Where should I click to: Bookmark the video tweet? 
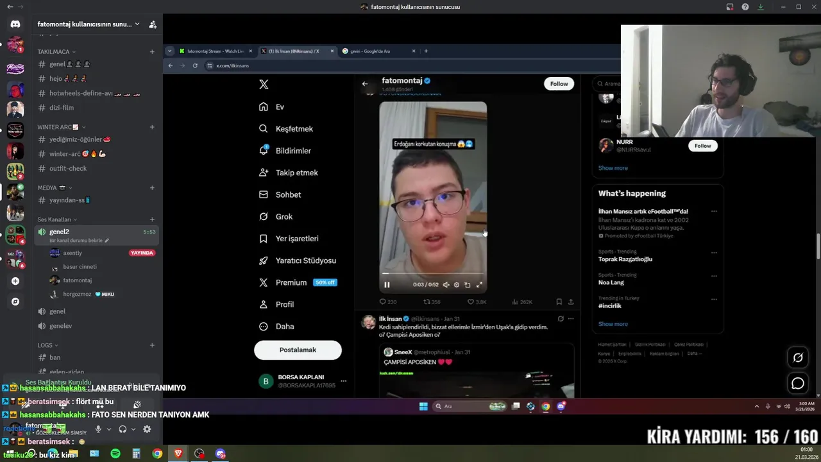point(559,302)
